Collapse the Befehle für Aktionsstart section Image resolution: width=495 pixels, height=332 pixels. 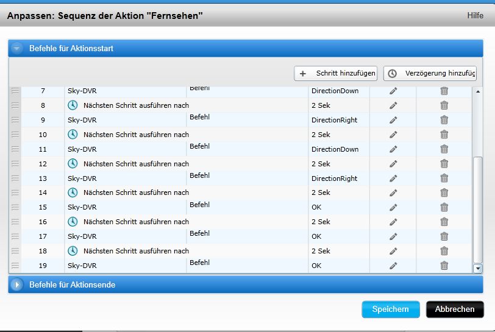[x=16, y=48]
